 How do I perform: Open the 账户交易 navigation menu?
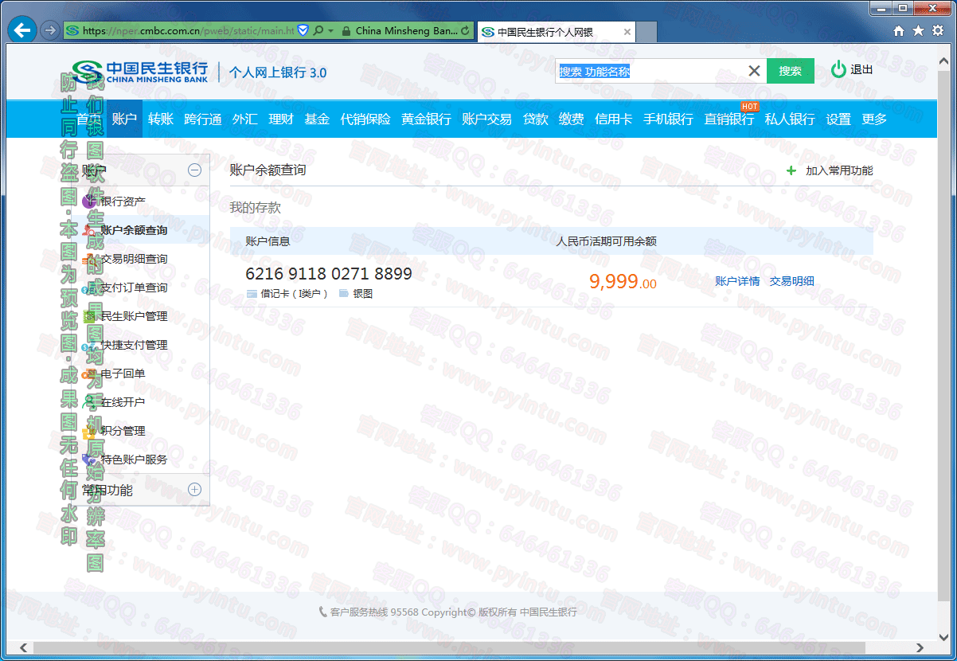[486, 119]
